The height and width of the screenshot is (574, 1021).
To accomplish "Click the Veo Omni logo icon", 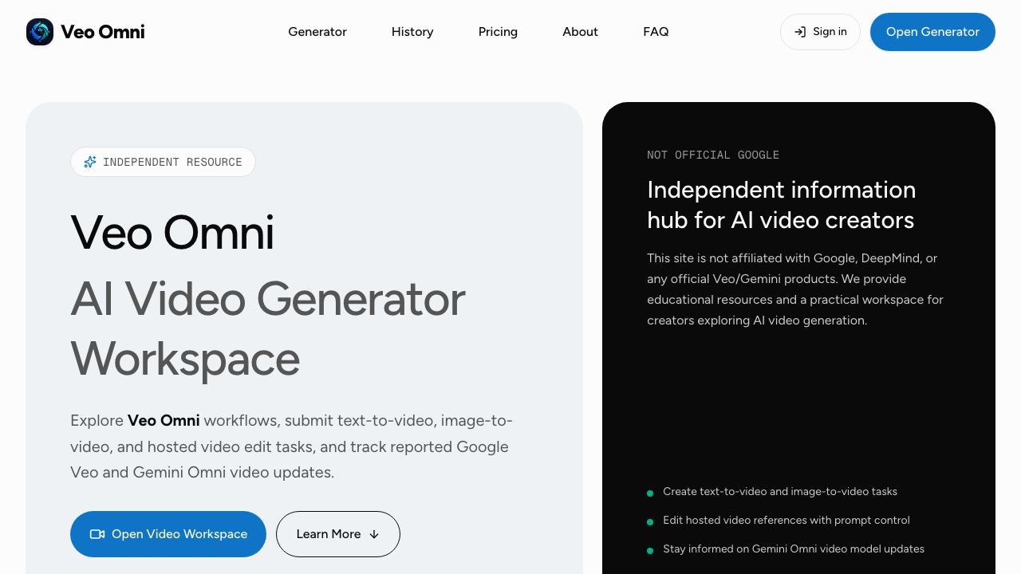I will [40, 32].
